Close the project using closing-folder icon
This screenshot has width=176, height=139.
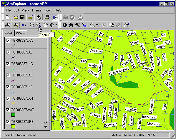click(31, 17)
